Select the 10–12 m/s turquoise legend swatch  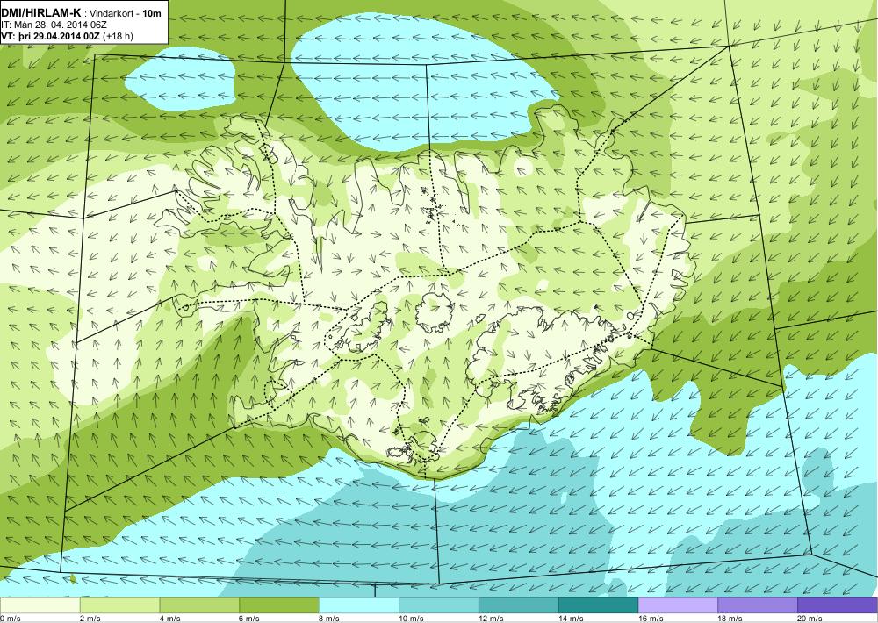pyautogui.click(x=439, y=605)
